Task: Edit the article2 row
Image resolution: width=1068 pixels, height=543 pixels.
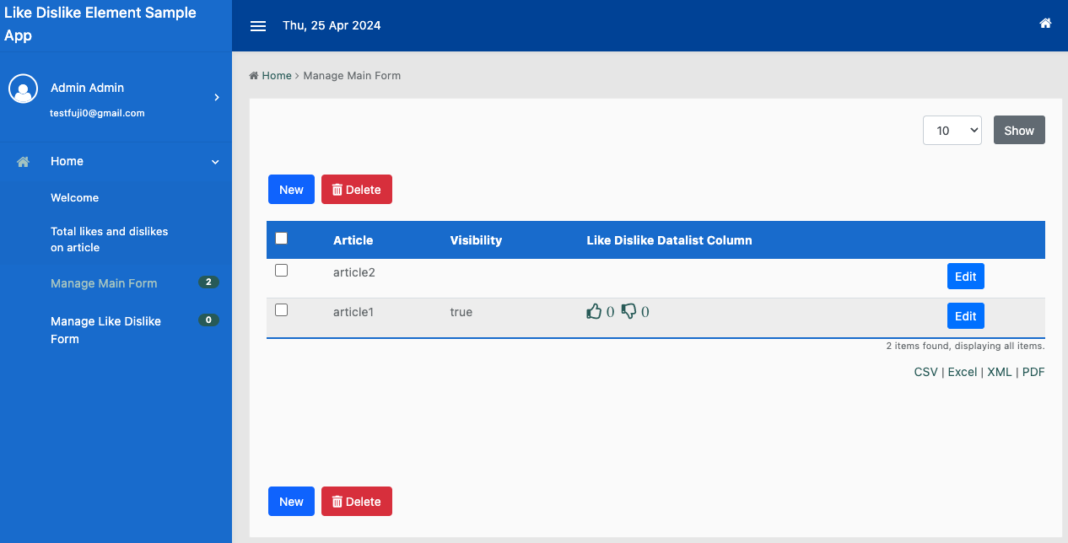Action: click(x=965, y=277)
